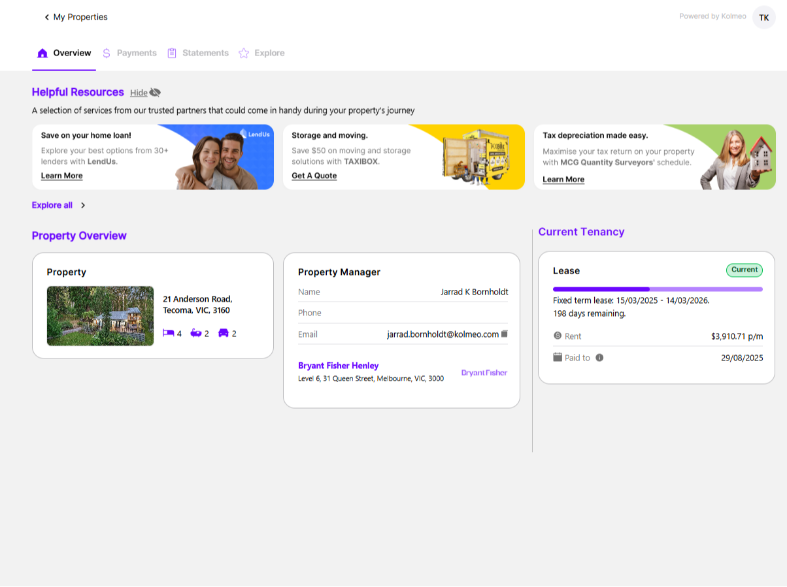Click the Bryant Fisher logo
The width and height of the screenshot is (787, 587).
point(484,373)
